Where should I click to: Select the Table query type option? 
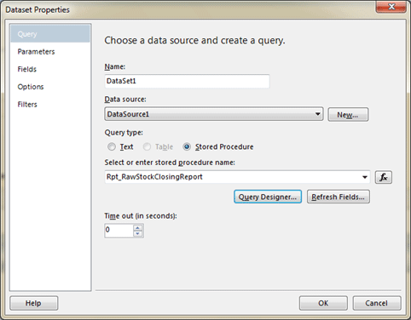click(x=147, y=146)
